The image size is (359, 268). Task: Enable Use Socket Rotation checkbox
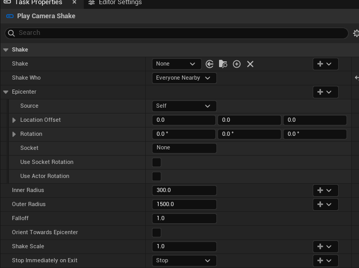tap(157, 162)
